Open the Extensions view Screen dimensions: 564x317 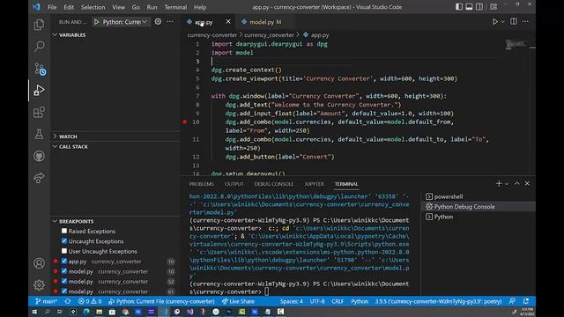pos(39,112)
